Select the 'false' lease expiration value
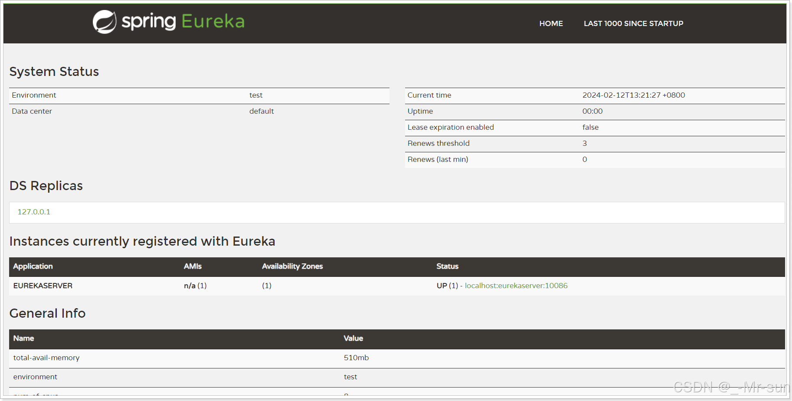Screen dimensions: 792x401 590,127
